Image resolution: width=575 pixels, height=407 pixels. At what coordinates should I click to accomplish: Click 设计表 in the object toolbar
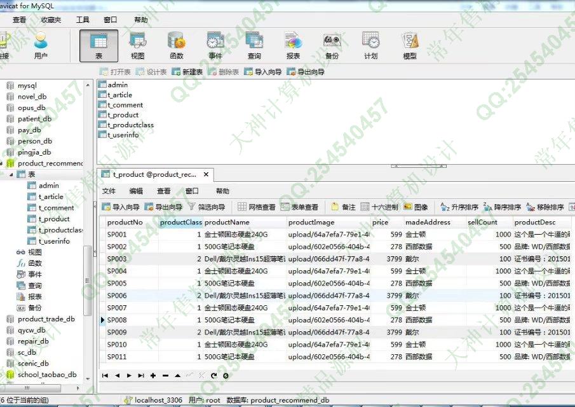pyautogui.click(x=151, y=72)
